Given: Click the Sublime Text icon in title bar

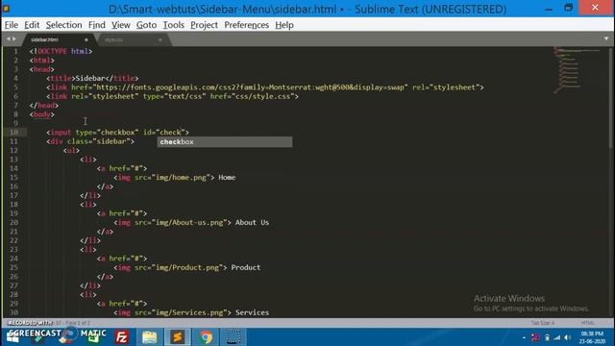Looking at the screenshot, I should coord(6,9).
